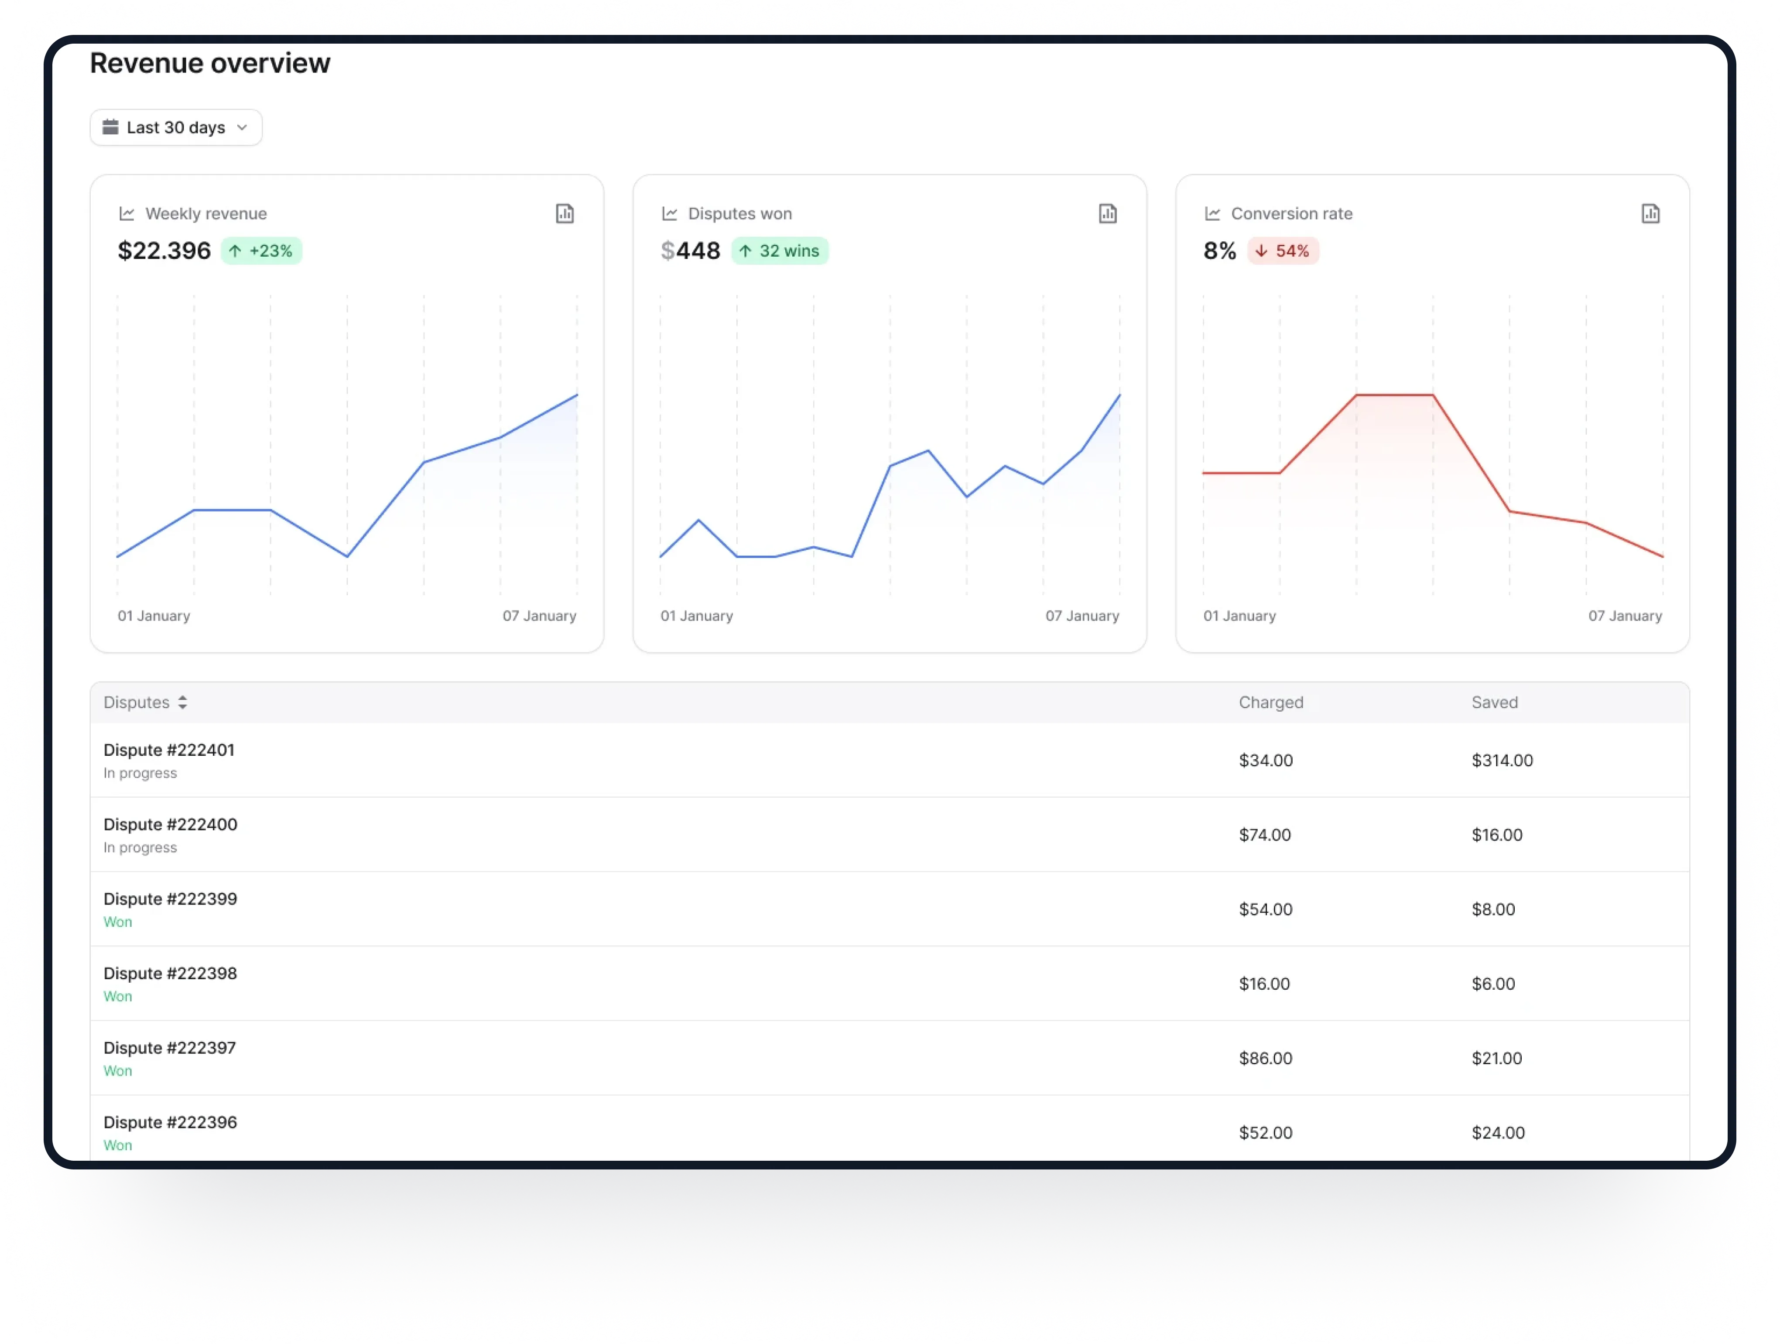Open report icon on Disputes won card
Image resolution: width=1780 pixels, height=1344 pixels.
[1107, 213]
